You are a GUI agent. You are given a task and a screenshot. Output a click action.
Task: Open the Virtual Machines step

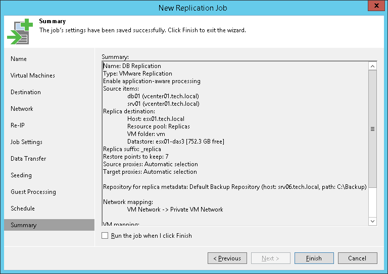click(33, 76)
